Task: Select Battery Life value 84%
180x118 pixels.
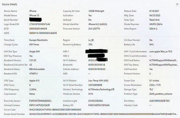Action: 152,45
